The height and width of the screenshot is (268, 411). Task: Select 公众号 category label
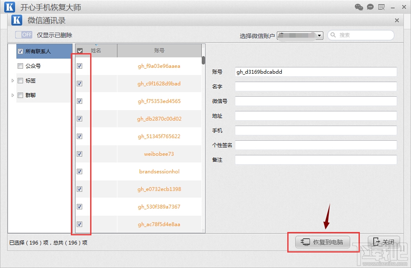coord(33,66)
